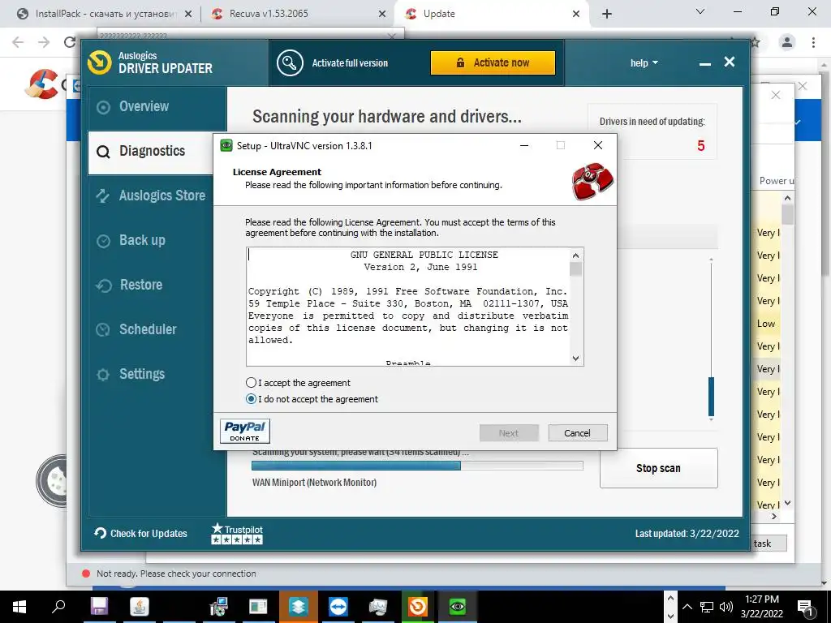
Task: Click the Java taskbar icon
Action: click(x=140, y=607)
